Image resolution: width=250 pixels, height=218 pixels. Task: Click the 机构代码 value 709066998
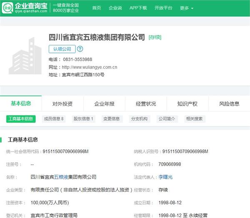point(170,164)
